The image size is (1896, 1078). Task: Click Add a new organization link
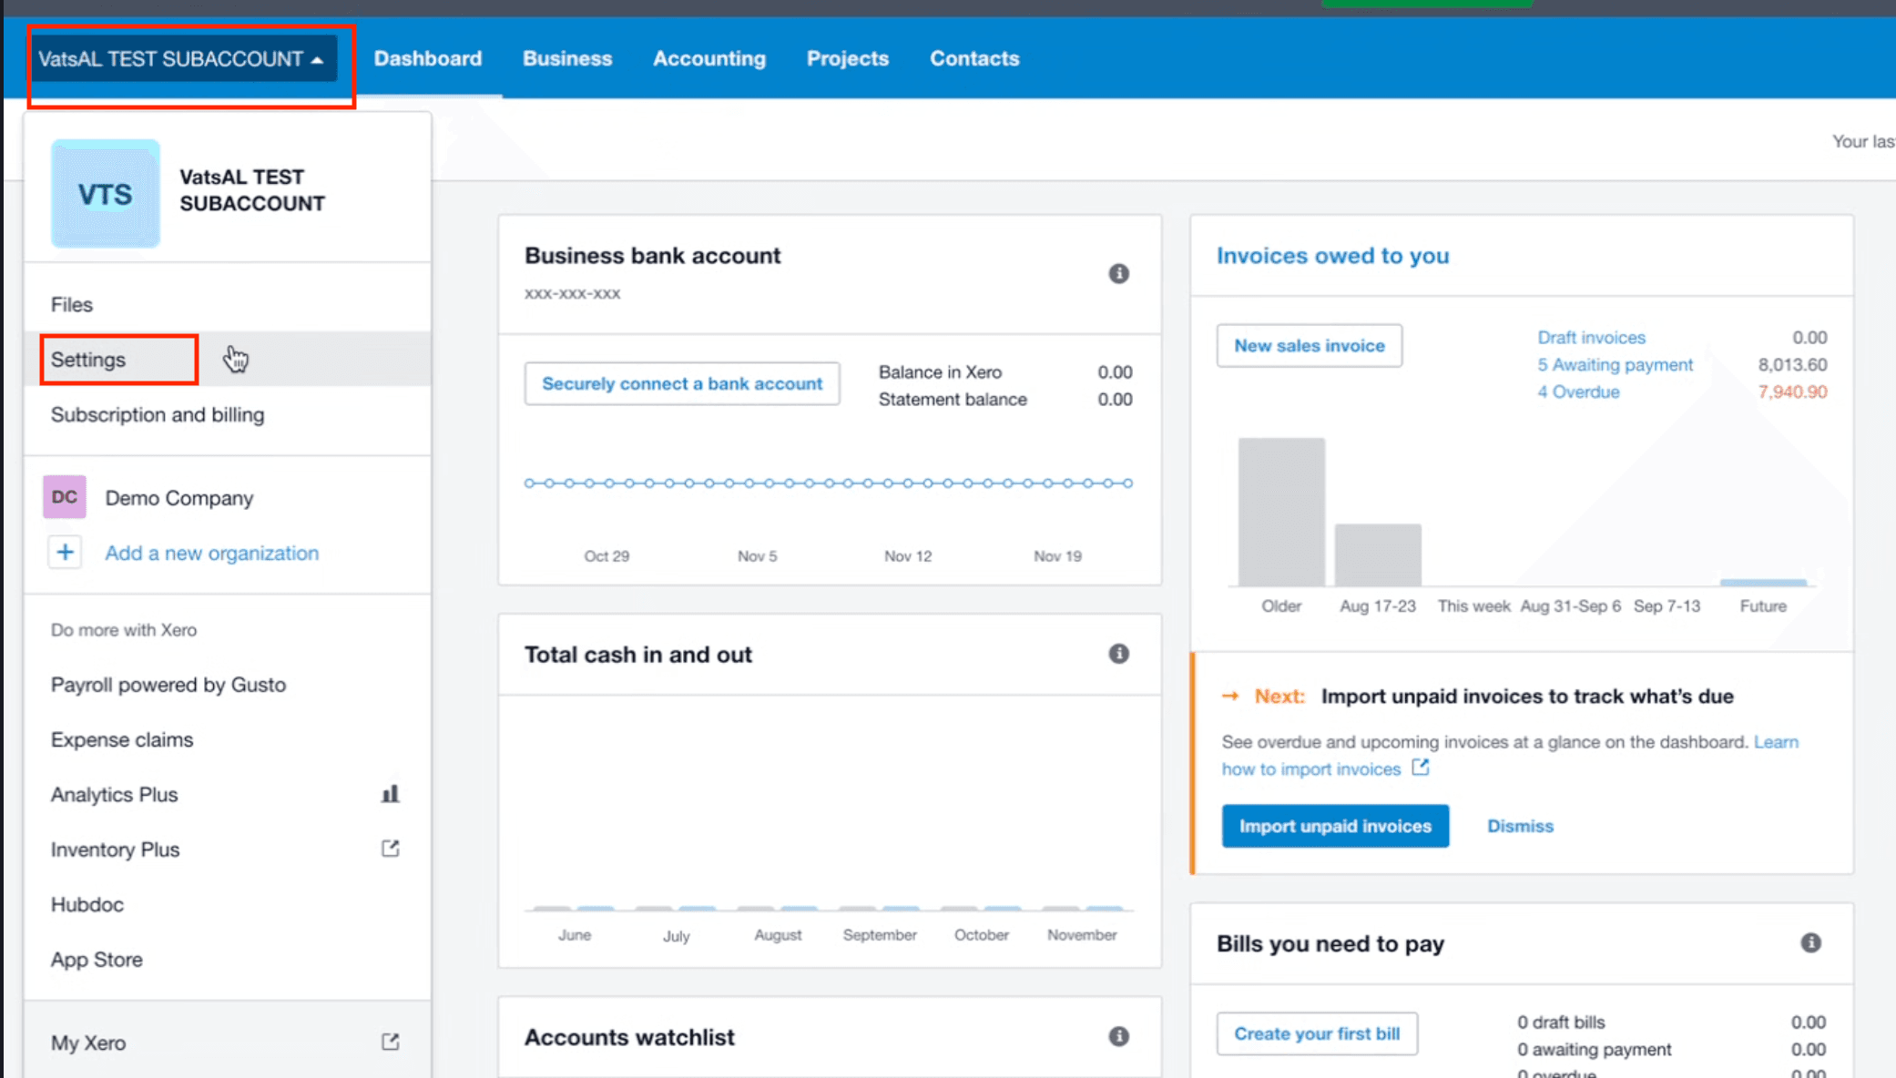(x=212, y=553)
